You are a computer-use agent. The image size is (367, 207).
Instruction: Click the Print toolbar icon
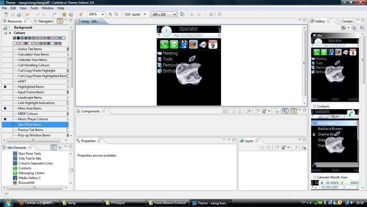19,14
